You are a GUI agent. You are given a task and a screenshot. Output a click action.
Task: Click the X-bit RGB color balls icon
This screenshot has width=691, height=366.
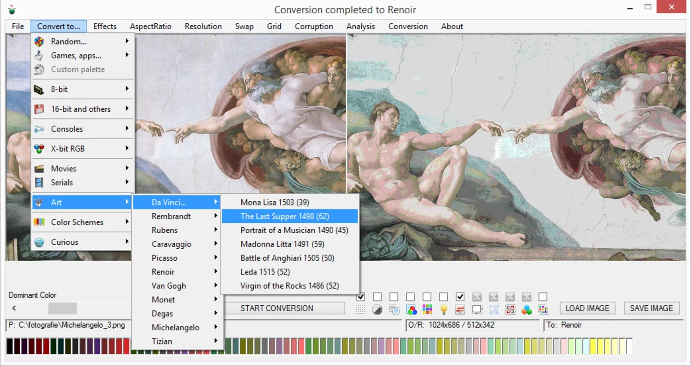[39, 149]
